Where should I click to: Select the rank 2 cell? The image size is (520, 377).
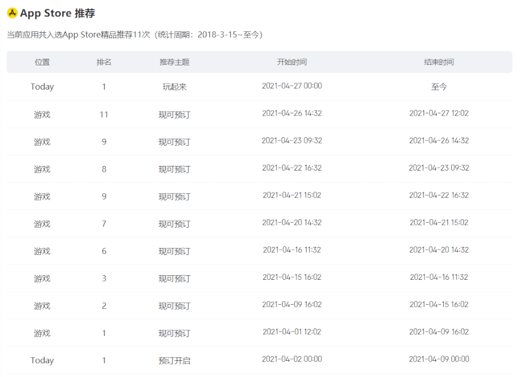(x=104, y=306)
